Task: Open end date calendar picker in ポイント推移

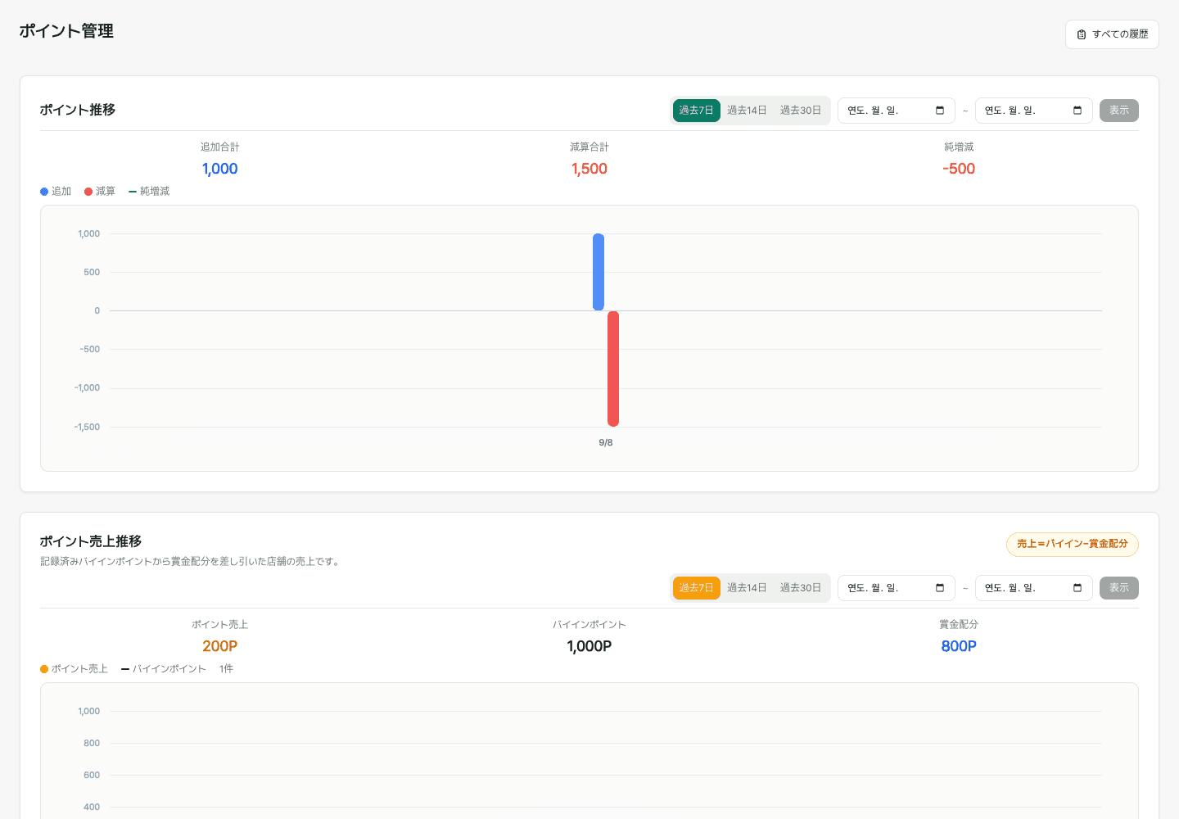Action: tap(1077, 111)
